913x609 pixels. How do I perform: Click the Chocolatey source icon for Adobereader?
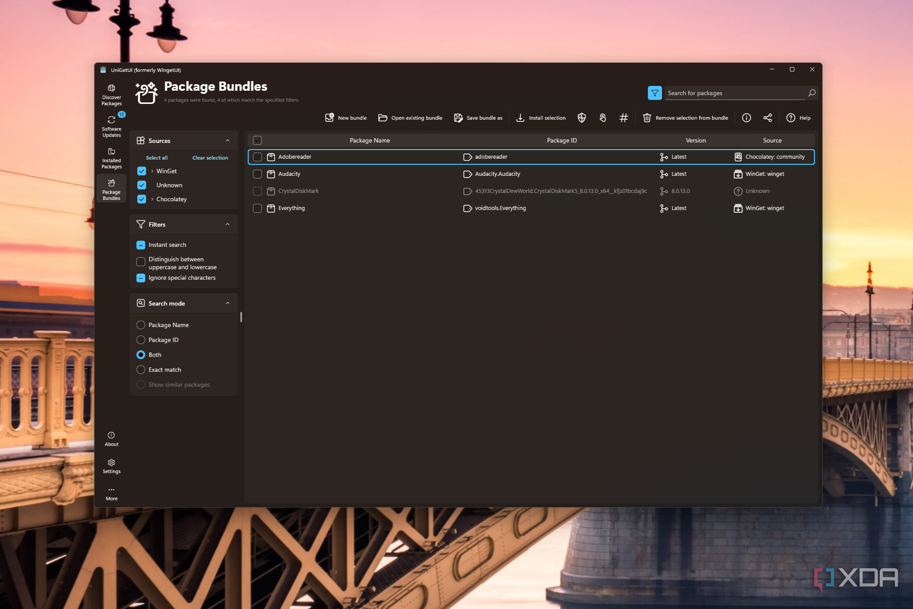(x=738, y=157)
